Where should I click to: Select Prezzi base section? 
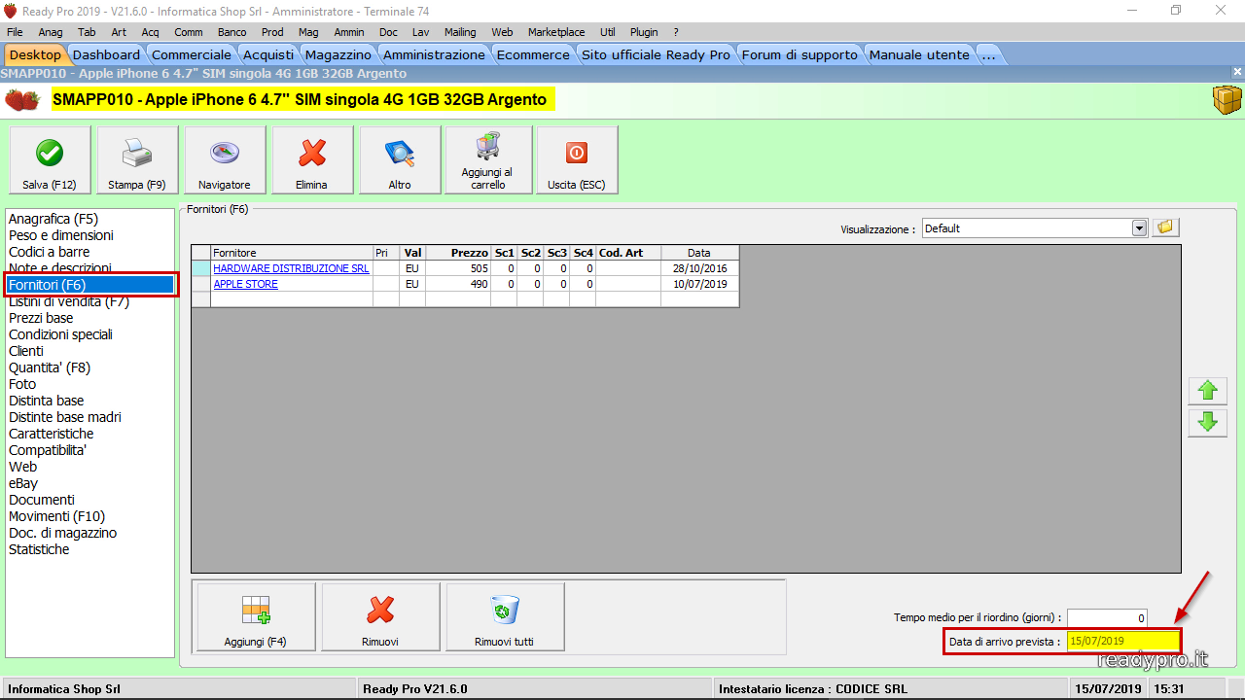(x=41, y=318)
